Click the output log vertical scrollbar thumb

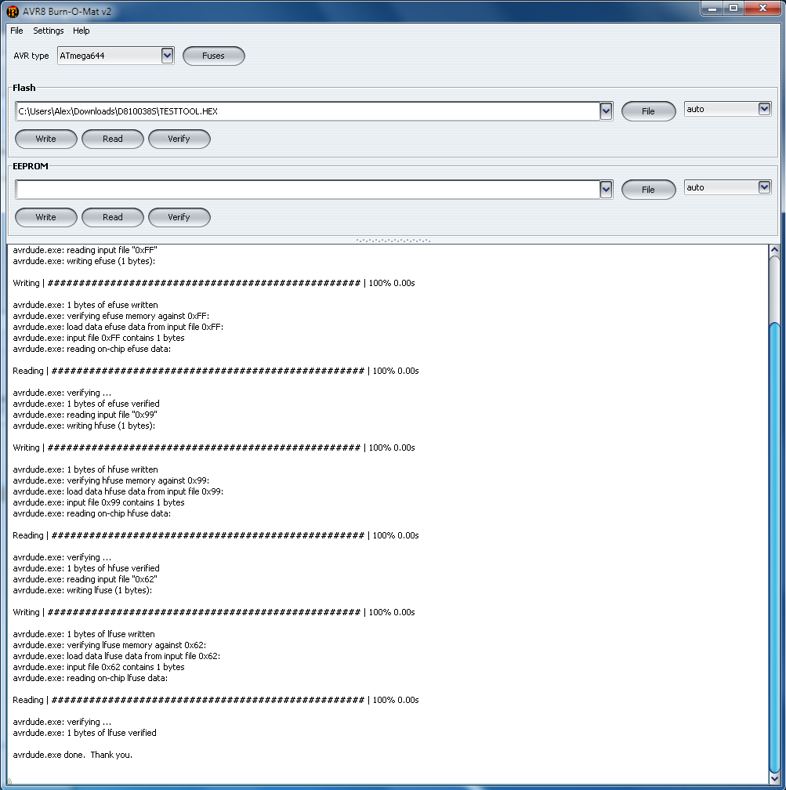(x=774, y=547)
